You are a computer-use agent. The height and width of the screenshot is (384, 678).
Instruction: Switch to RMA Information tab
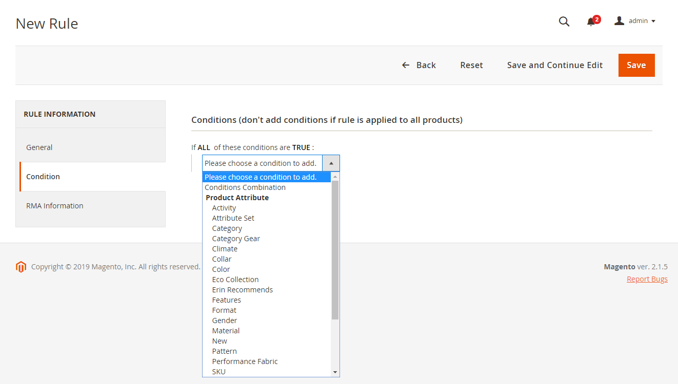tap(55, 206)
